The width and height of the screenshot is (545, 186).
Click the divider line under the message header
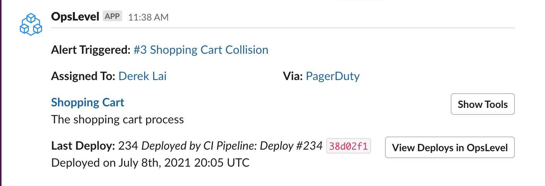click(x=283, y=28)
